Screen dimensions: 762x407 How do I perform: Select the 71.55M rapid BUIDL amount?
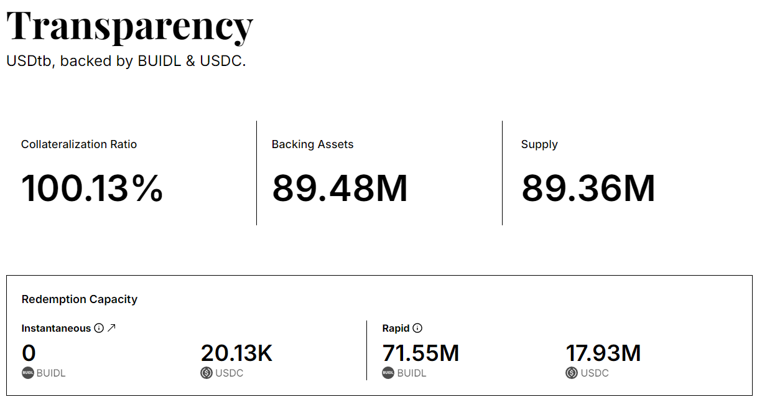420,353
